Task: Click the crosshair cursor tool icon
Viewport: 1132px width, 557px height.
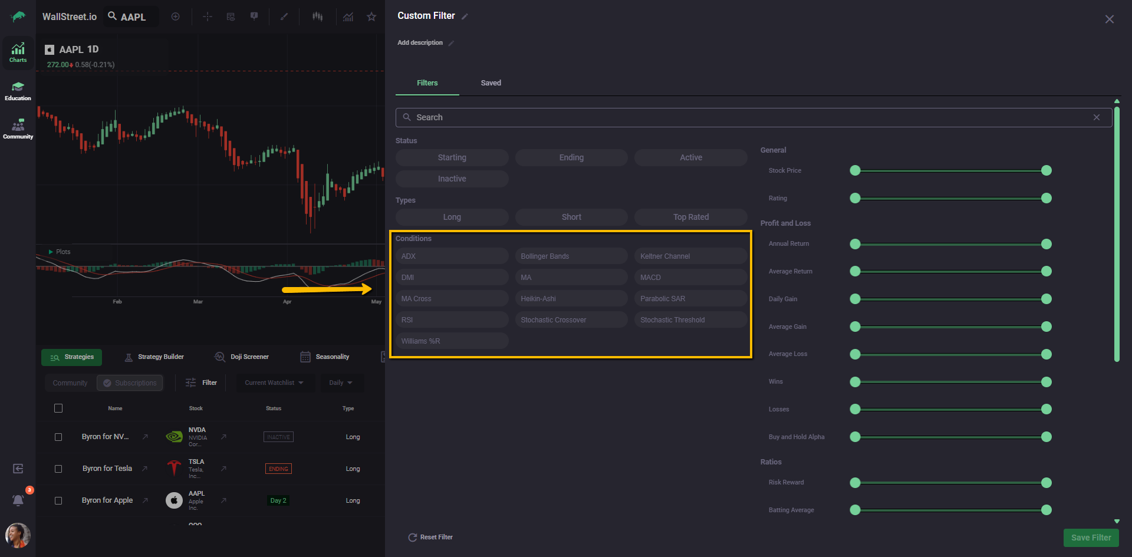Action: click(207, 17)
